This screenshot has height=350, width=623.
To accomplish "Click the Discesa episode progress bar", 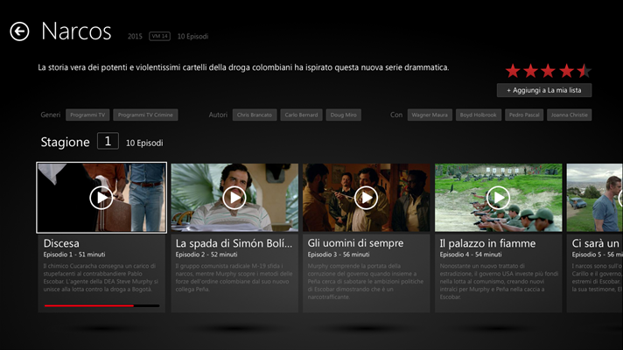I will 101,305.
